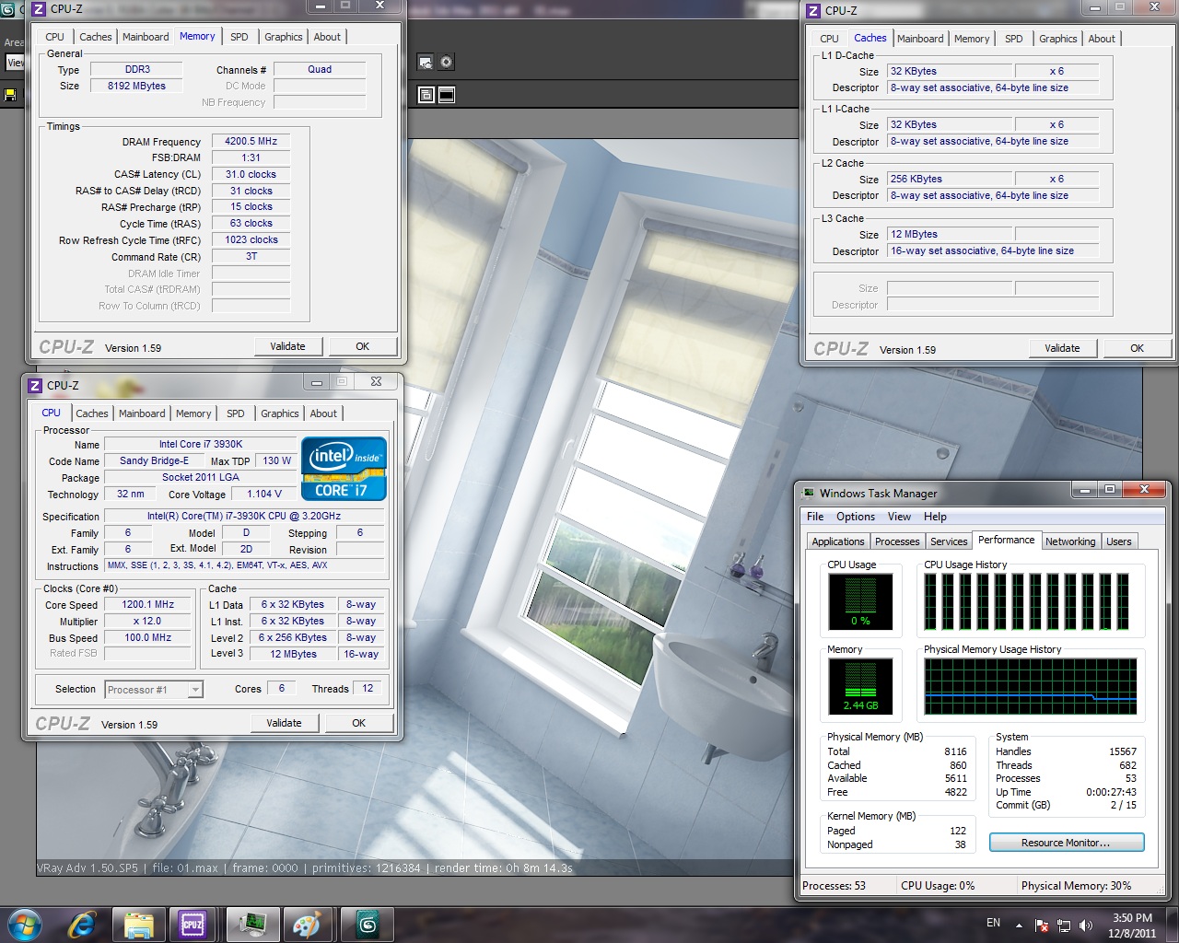
Task: Click the 3ds Max logo in render title bar
Action: tap(7, 9)
